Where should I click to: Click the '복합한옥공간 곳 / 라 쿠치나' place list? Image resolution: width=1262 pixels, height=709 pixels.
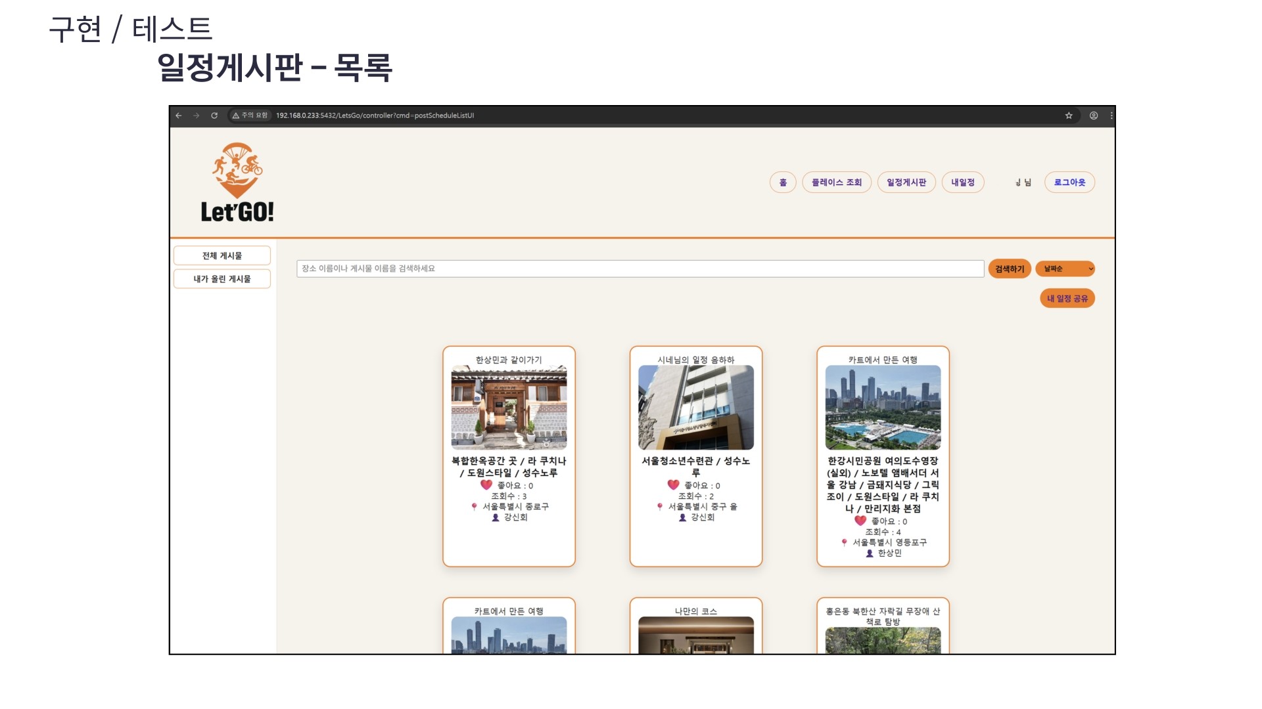pyautogui.click(x=509, y=467)
